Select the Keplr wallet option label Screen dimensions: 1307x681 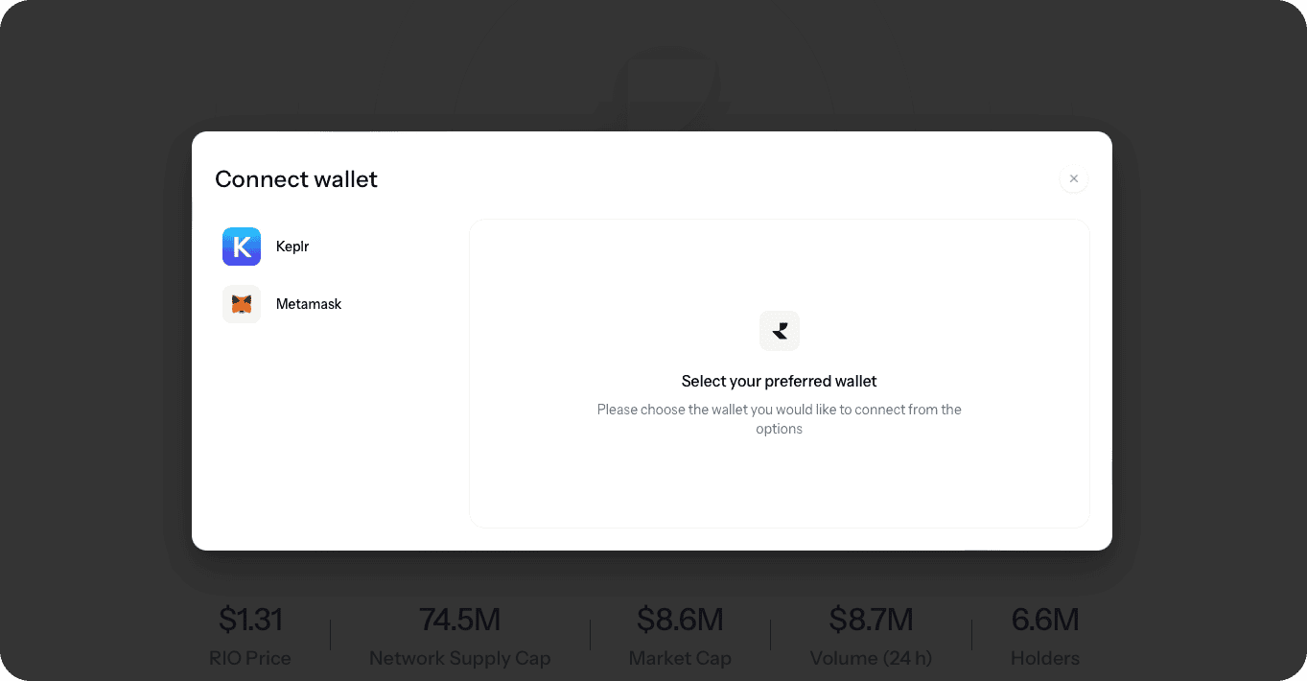292,247
